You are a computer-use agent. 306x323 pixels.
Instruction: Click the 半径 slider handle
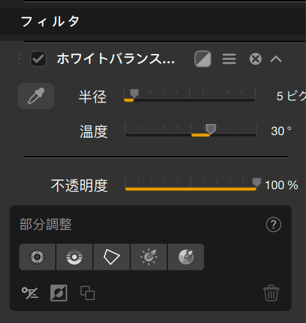point(134,93)
